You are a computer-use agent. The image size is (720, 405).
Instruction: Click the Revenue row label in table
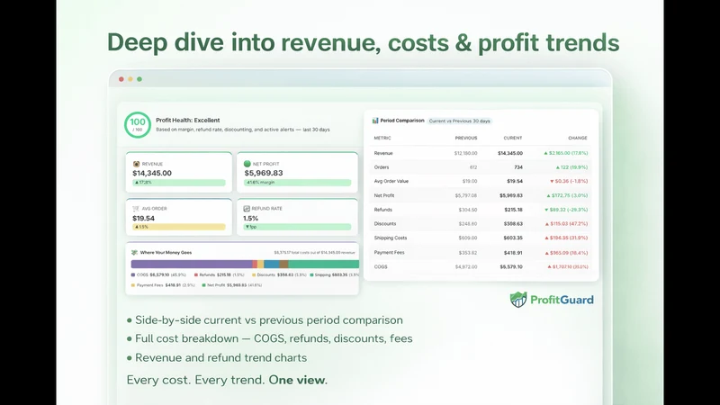point(383,153)
